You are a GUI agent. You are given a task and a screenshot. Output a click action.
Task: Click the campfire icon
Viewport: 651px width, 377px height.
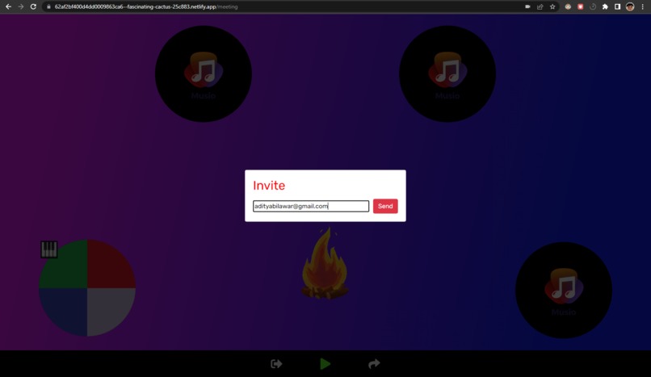pyautogui.click(x=325, y=263)
